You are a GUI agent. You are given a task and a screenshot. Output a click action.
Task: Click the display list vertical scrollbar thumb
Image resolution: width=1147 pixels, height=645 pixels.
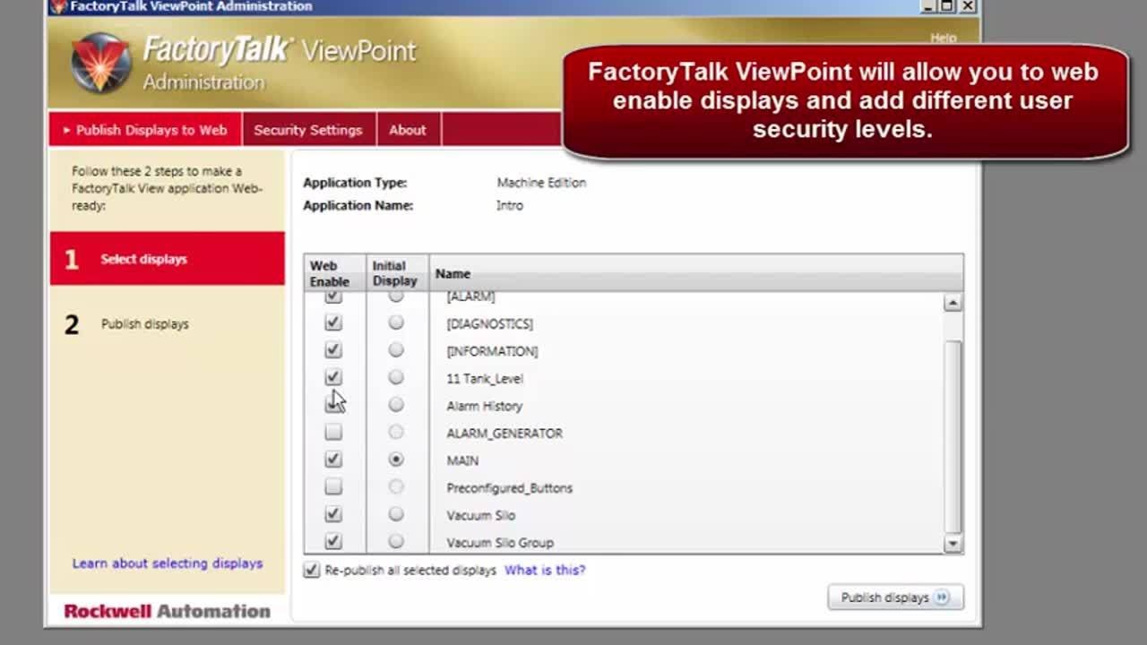[953, 436]
